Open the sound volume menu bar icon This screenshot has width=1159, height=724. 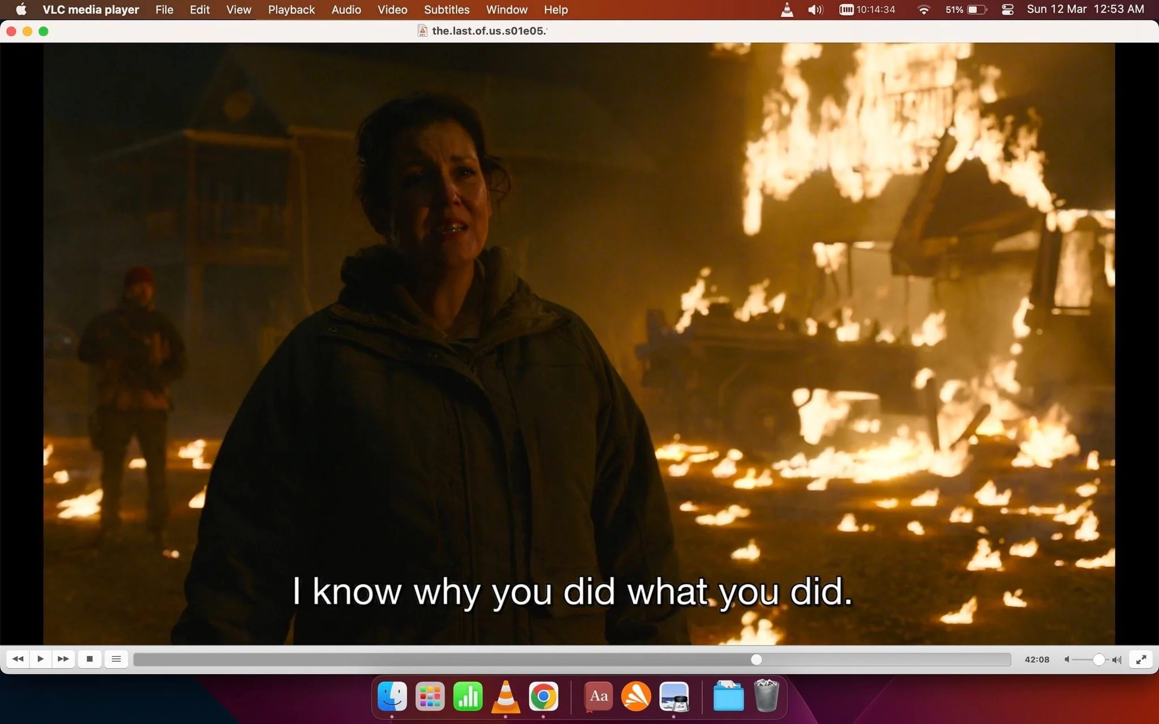pos(815,10)
